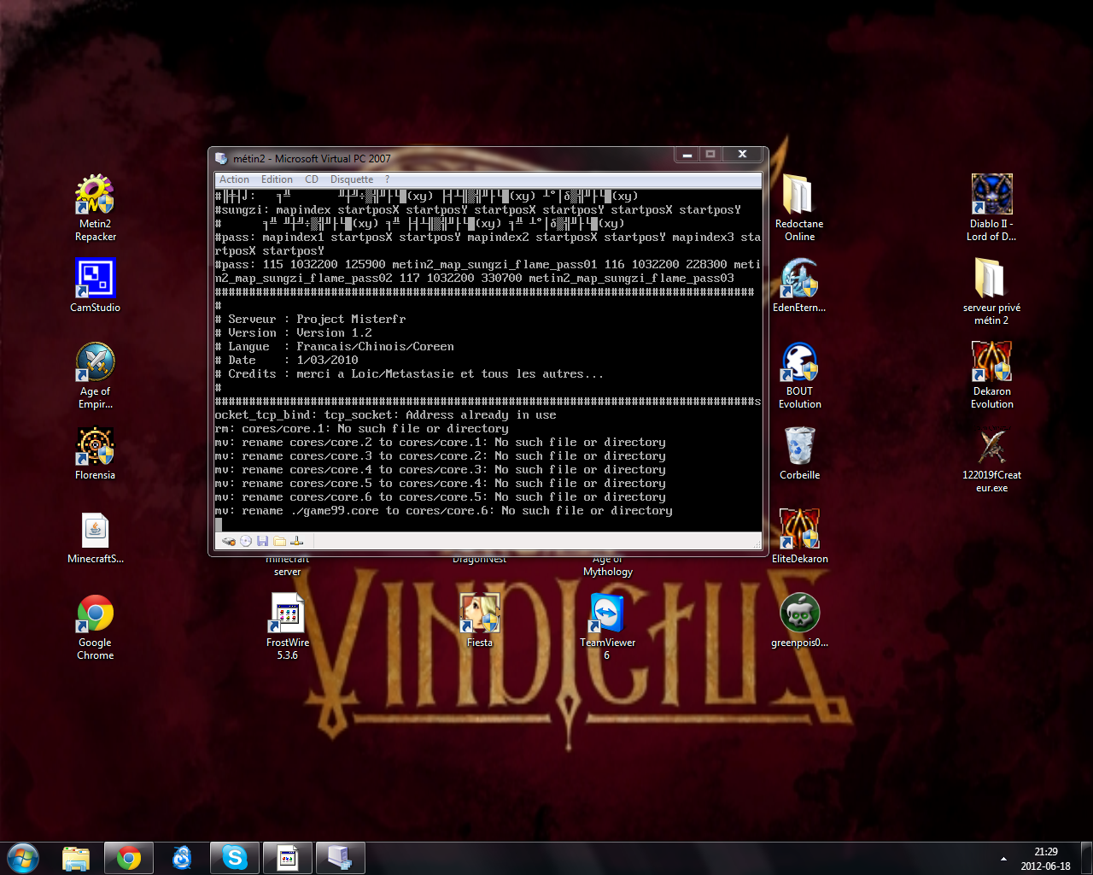Open the Disquette menu
The height and width of the screenshot is (875, 1093).
352,179
